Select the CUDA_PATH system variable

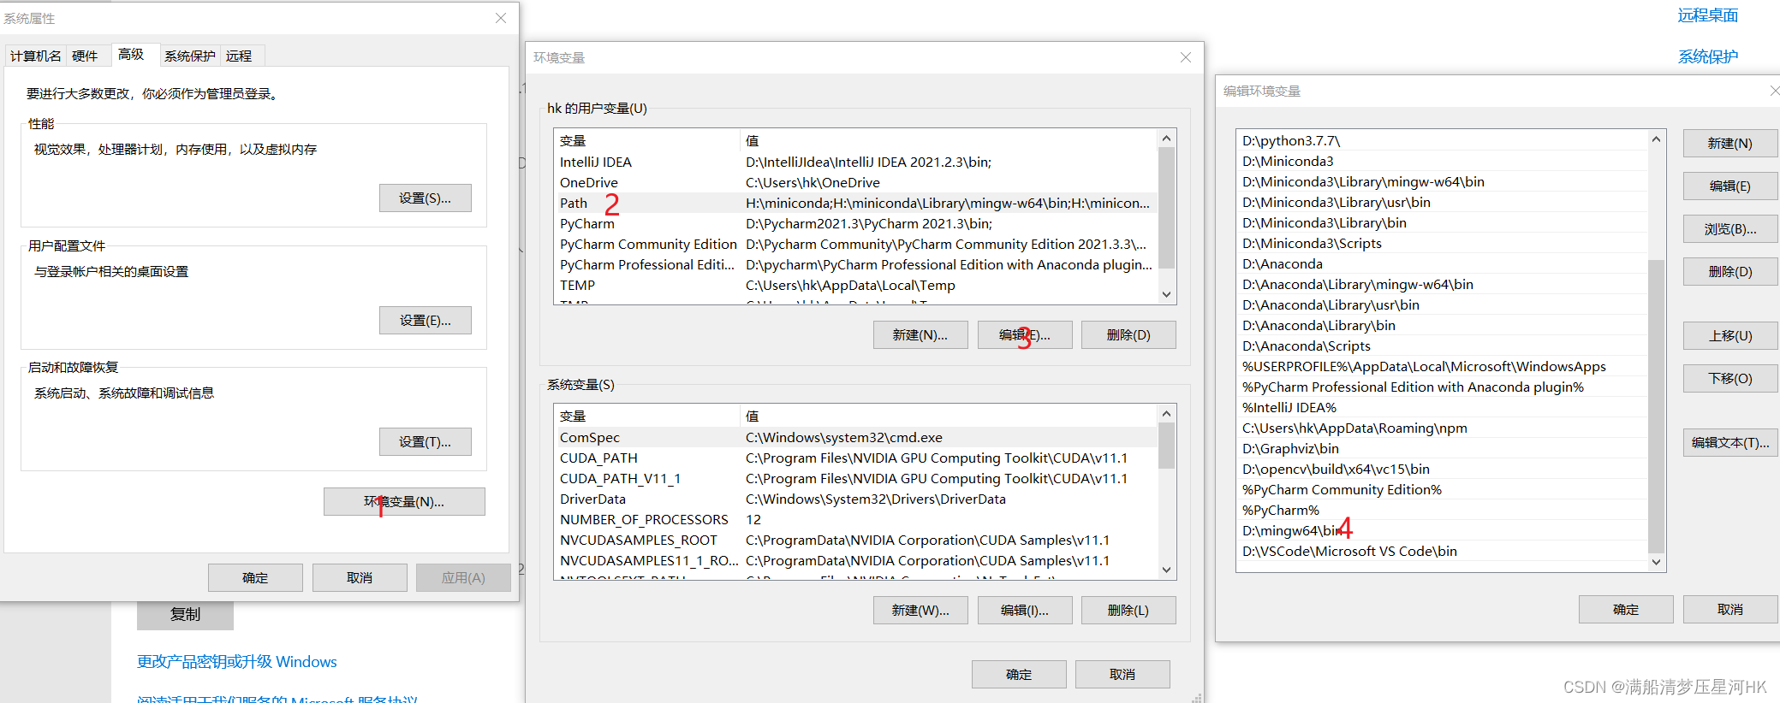856,458
